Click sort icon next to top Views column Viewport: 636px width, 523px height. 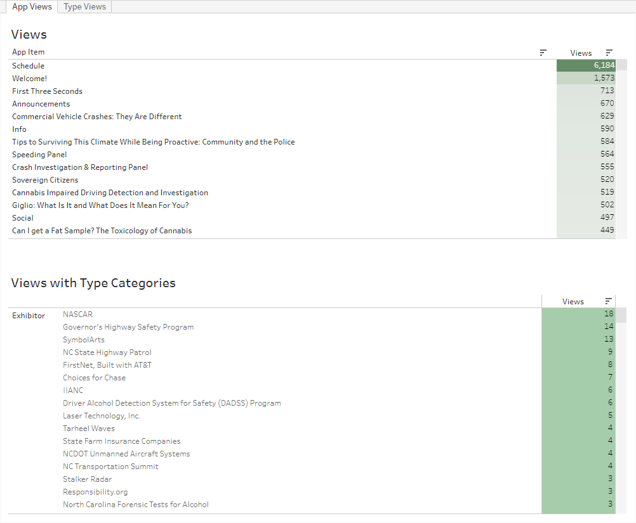click(609, 53)
